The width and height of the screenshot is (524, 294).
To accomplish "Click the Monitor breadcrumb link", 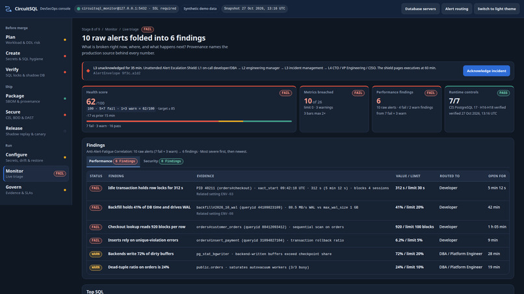I will pos(111,29).
